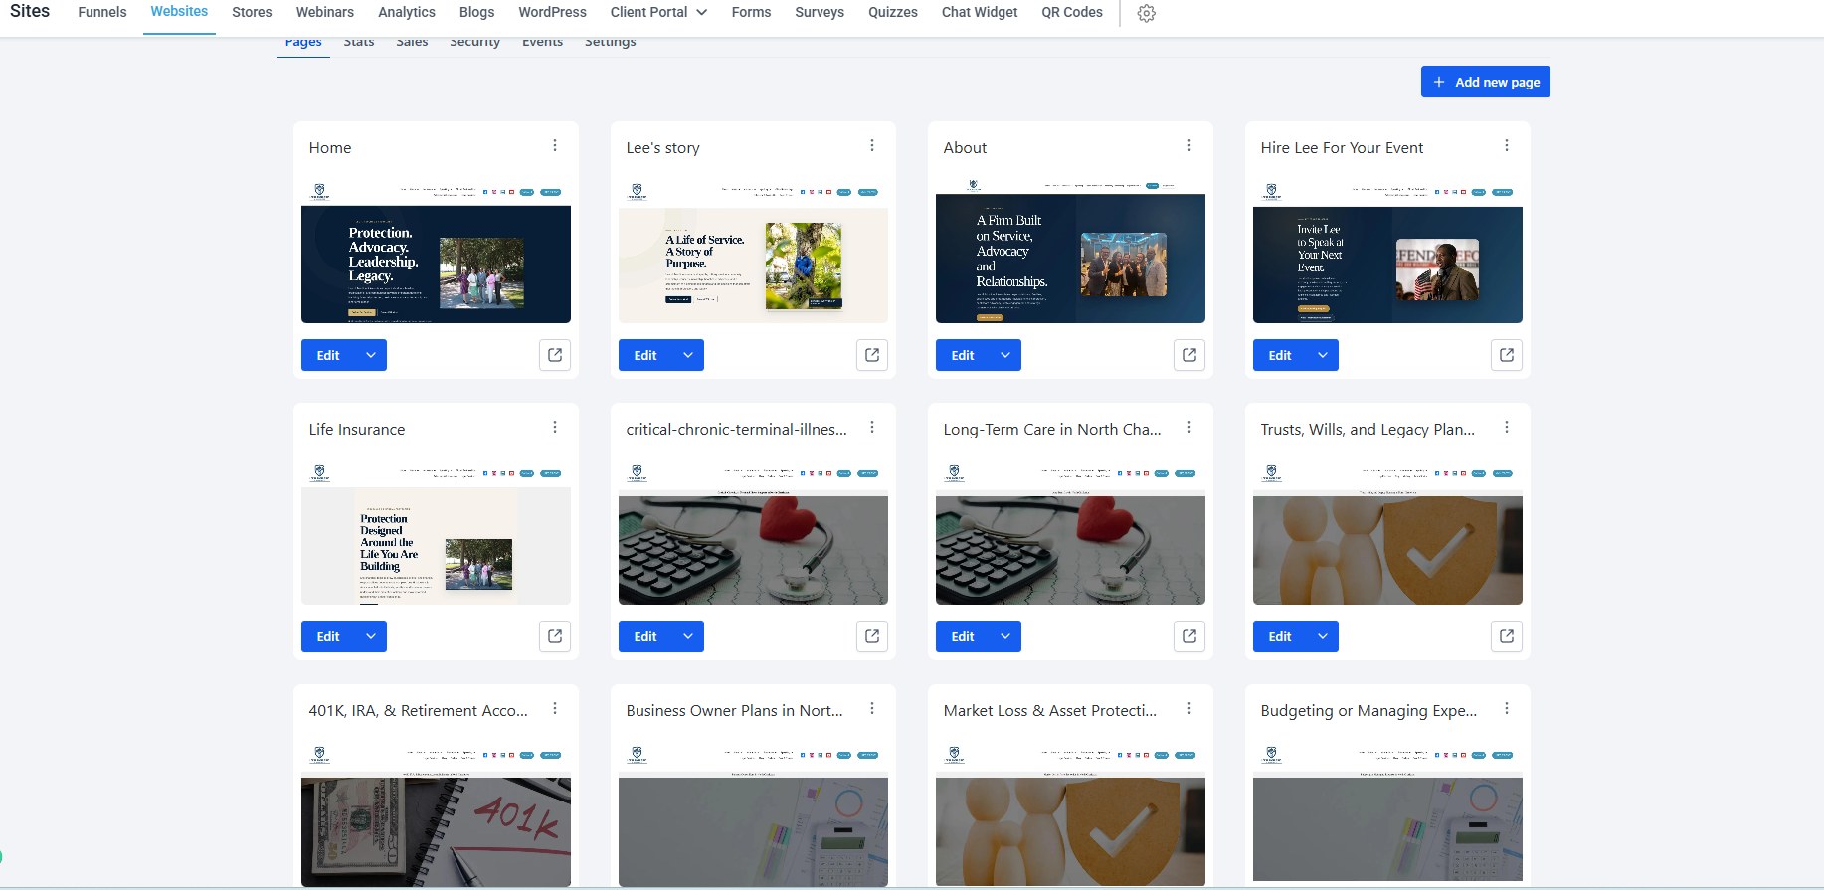Go to the Funnels tab
Viewport: 1824px width, 890px height.
click(102, 12)
